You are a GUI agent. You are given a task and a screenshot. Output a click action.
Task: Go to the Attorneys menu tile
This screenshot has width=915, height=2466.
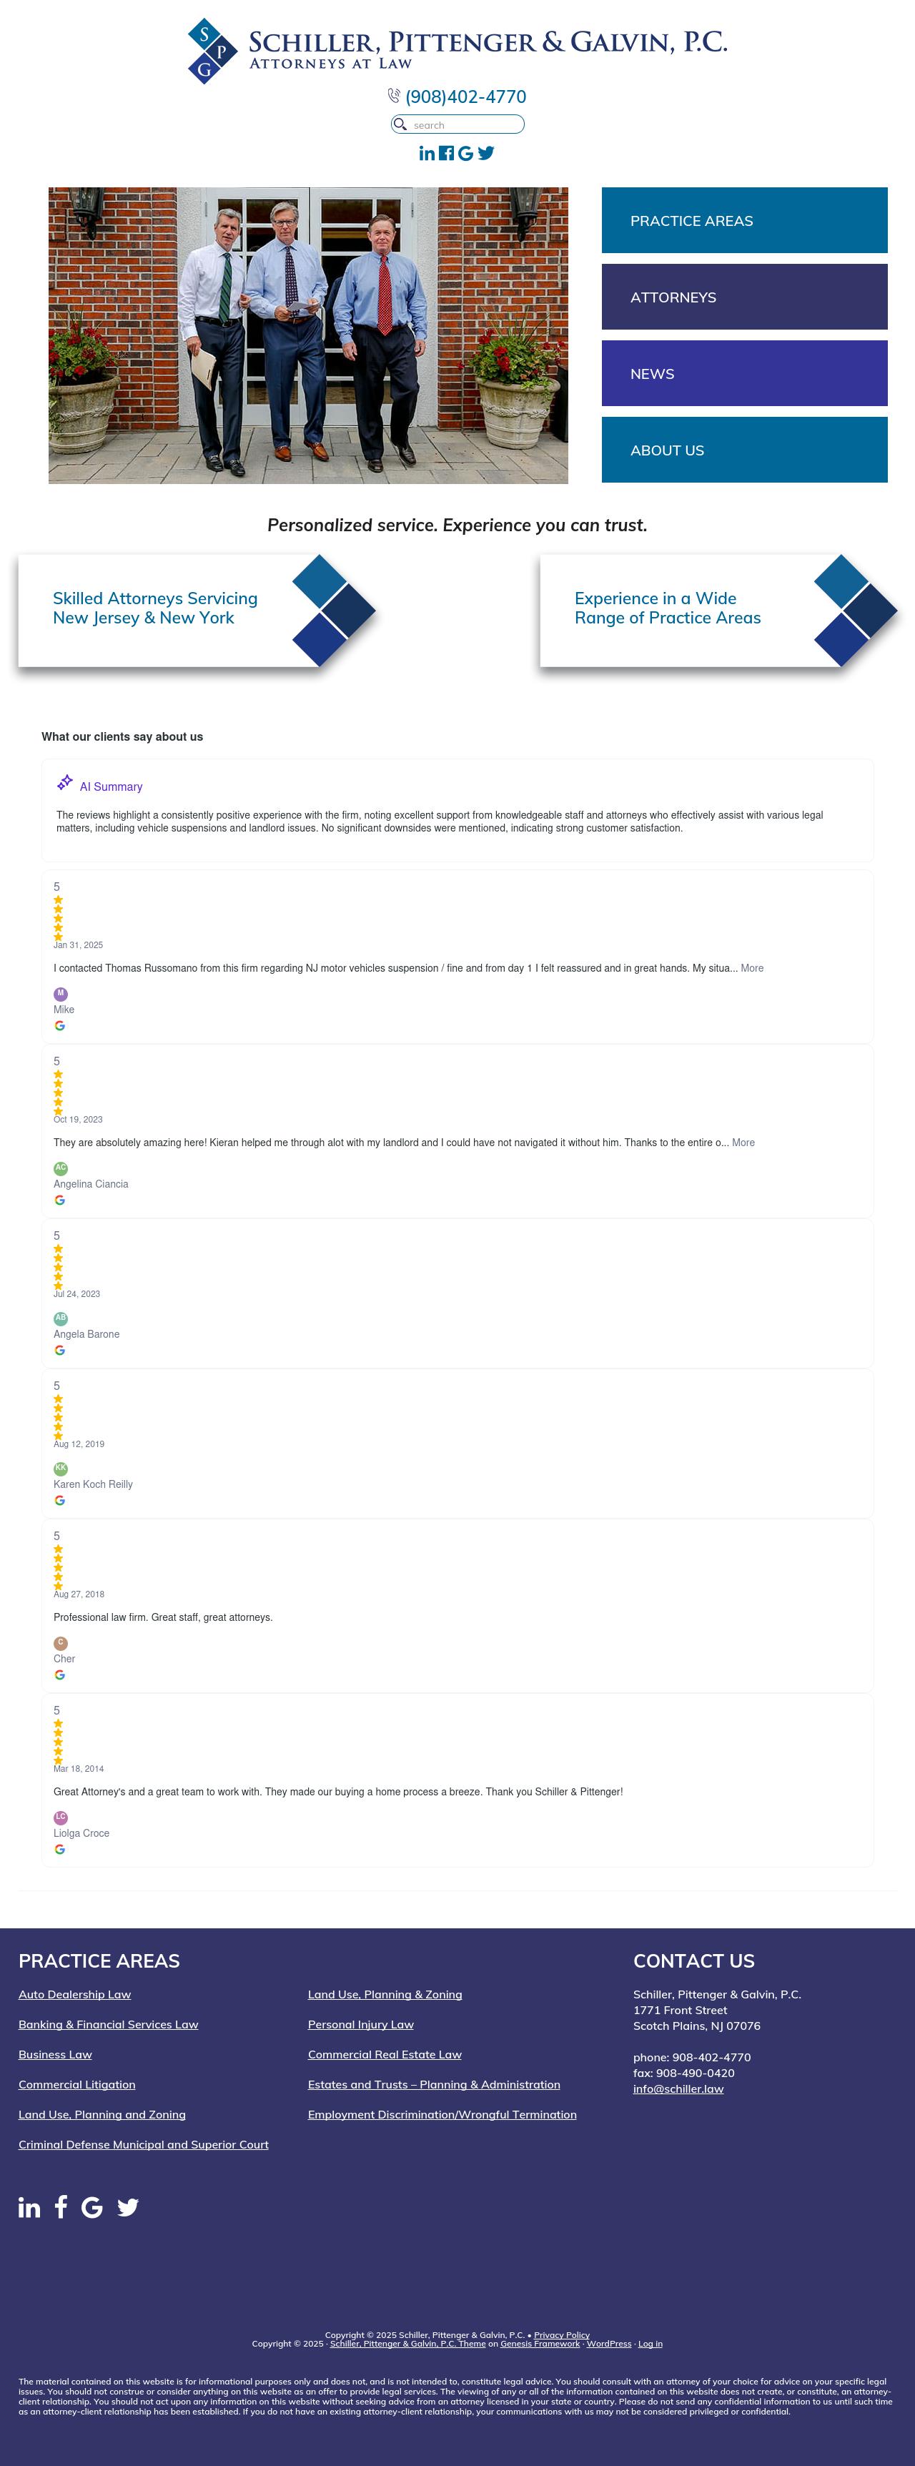[x=745, y=297]
